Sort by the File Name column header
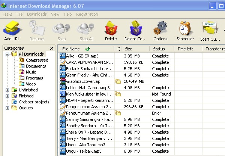225x156 pixels. (x=86, y=49)
